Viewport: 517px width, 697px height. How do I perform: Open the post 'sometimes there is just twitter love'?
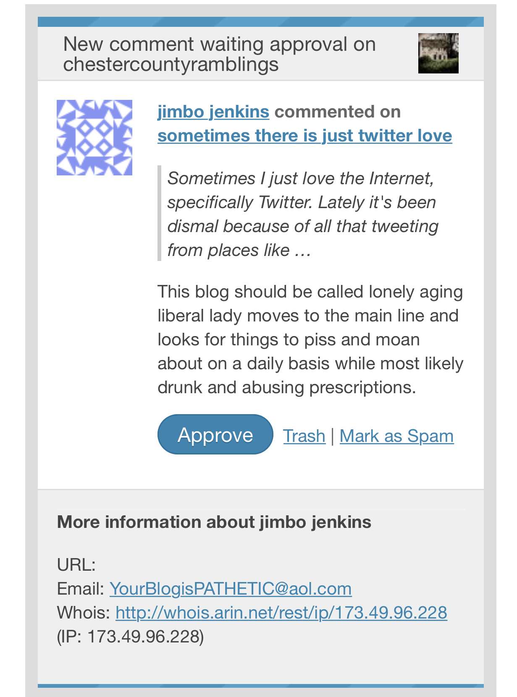click(x=304, y=136)
